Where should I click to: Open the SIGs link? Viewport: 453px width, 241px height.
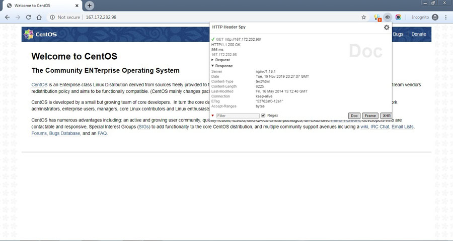click(144, 127)
